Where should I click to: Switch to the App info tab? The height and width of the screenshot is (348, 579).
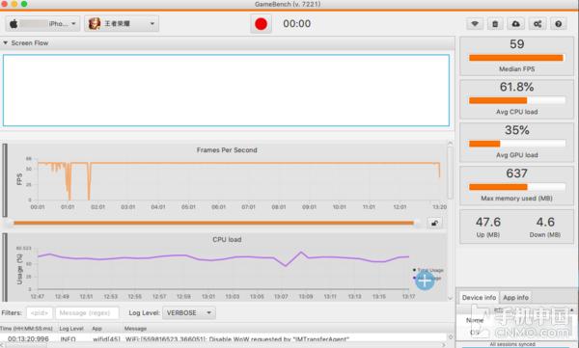[515, 298]
